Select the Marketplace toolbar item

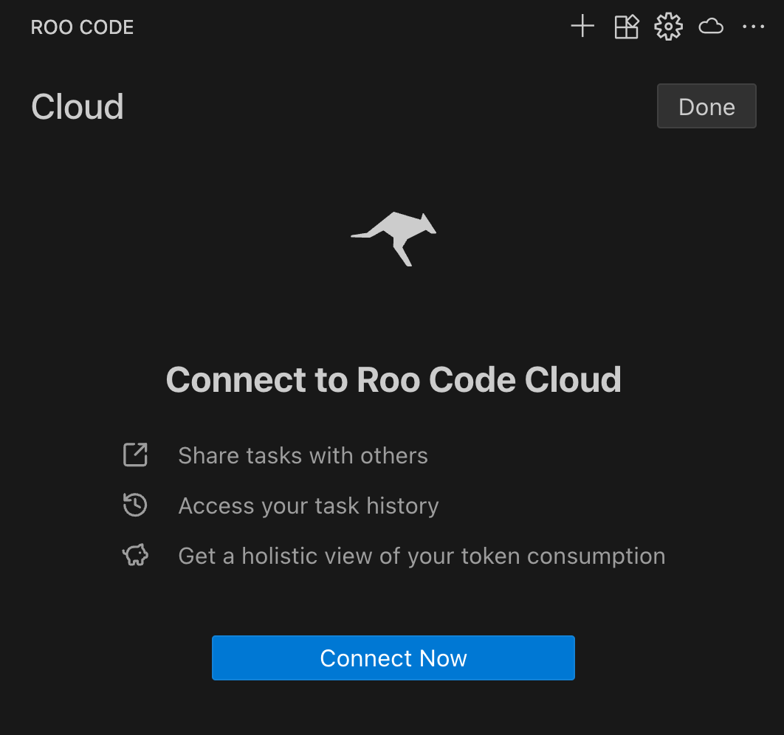(626, 26)
